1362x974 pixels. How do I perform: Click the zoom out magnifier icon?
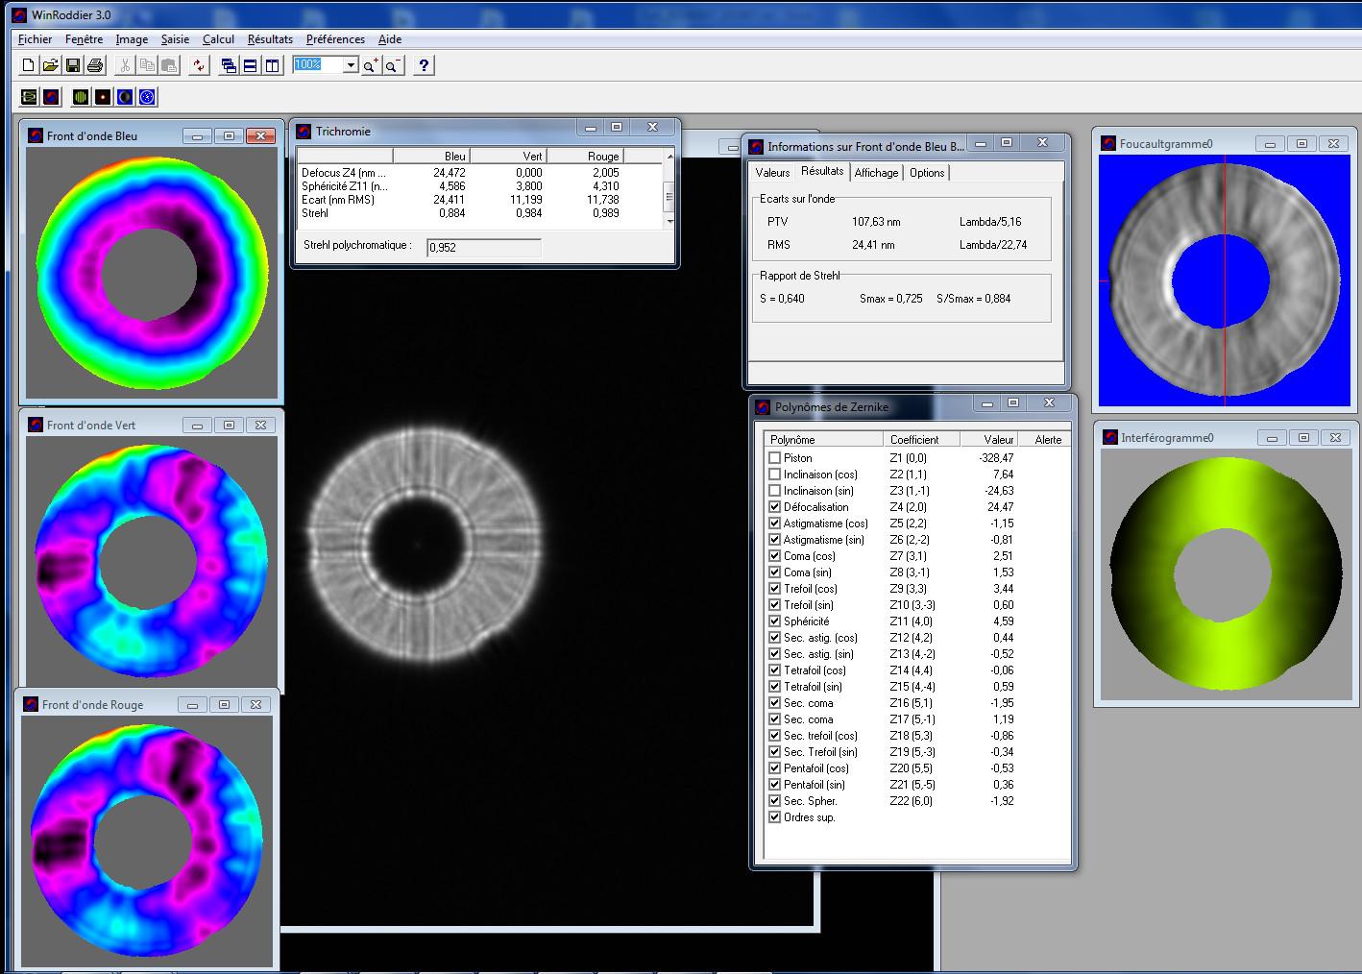[x=393, y=65]
